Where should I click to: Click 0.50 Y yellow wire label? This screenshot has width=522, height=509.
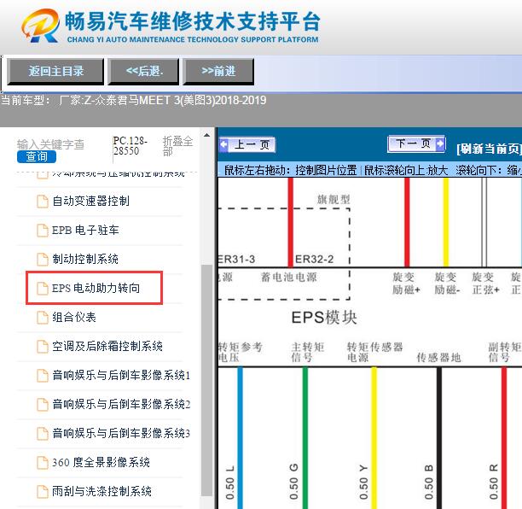coord(363,482)
